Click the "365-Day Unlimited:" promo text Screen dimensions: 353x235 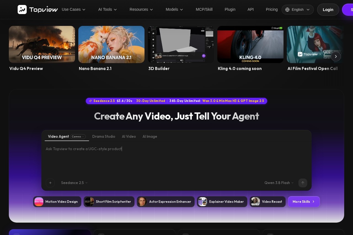pos(185,101)
